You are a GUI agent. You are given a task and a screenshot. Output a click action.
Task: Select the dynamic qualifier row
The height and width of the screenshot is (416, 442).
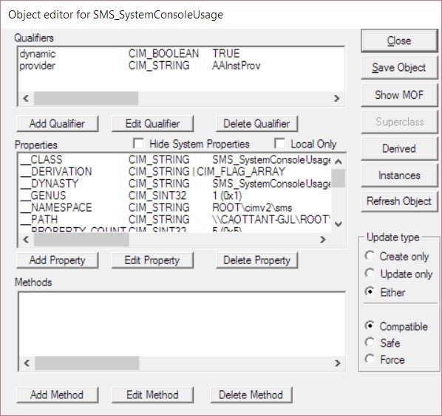click(x=180, y=53)
